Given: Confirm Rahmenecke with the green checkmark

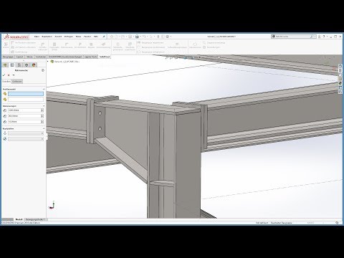Looking at the screenshot, I should pyautogui.click(x=4, y=75).
